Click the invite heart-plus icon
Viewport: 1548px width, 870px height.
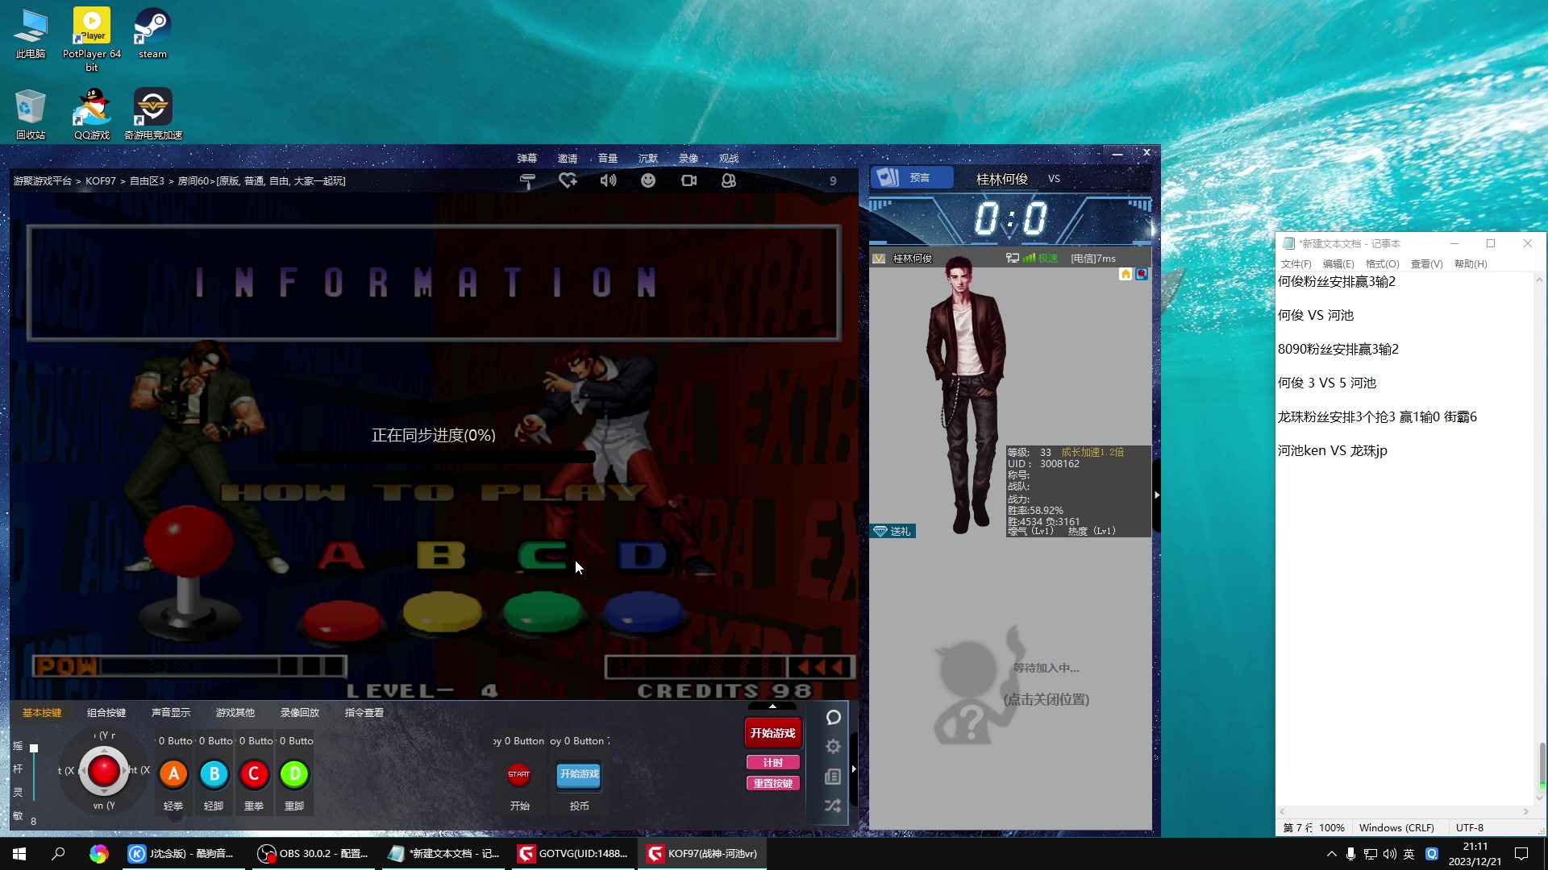568,180
